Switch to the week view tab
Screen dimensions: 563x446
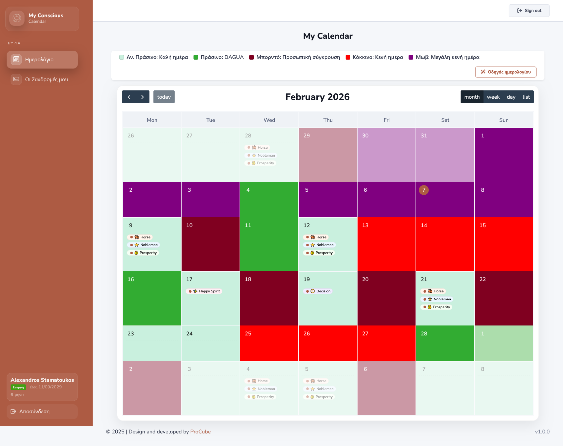[493, 97]
